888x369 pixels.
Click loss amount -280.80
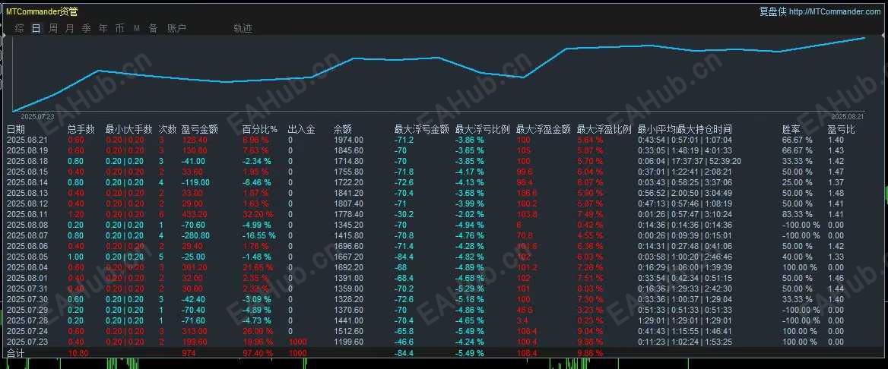[x=196, y=235]
